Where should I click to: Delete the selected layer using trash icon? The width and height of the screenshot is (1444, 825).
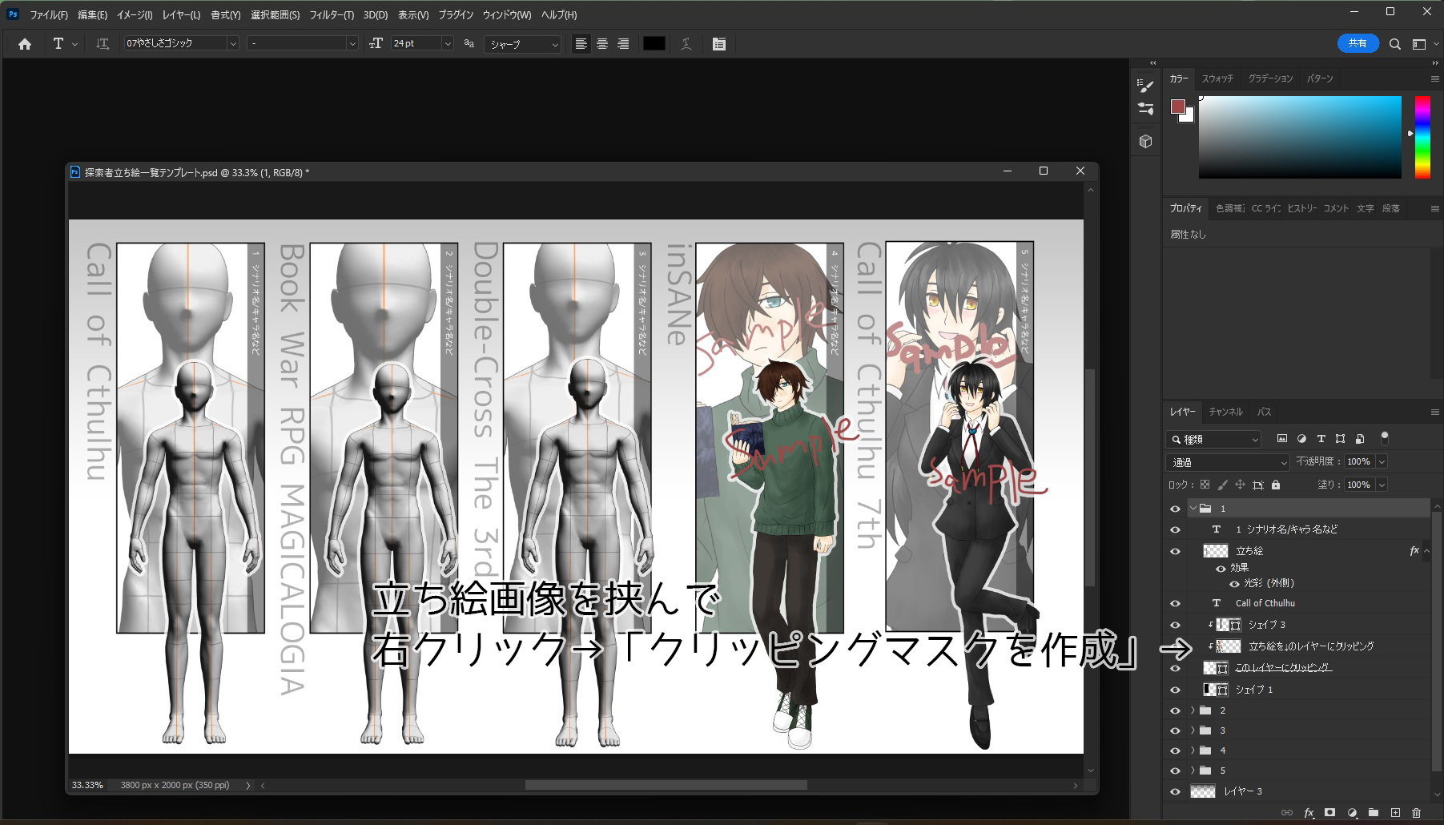point(1418,813)
